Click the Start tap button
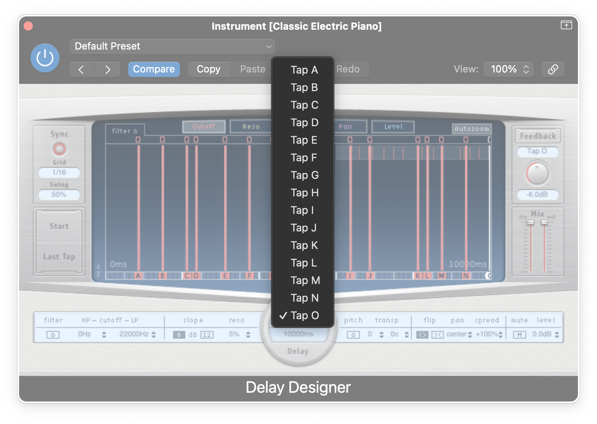Screen dimensions: 597x424 pyautogui.click(x=59, y=226)
